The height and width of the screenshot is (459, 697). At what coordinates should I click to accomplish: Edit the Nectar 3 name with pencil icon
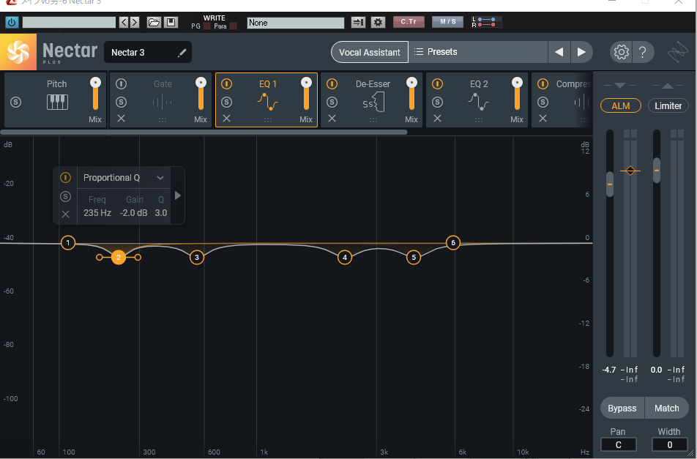[x=182, y=53]
